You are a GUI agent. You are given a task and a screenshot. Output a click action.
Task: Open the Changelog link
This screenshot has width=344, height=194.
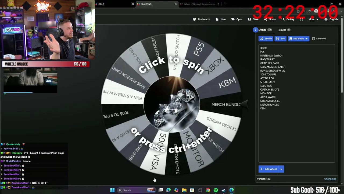(330, 179)
